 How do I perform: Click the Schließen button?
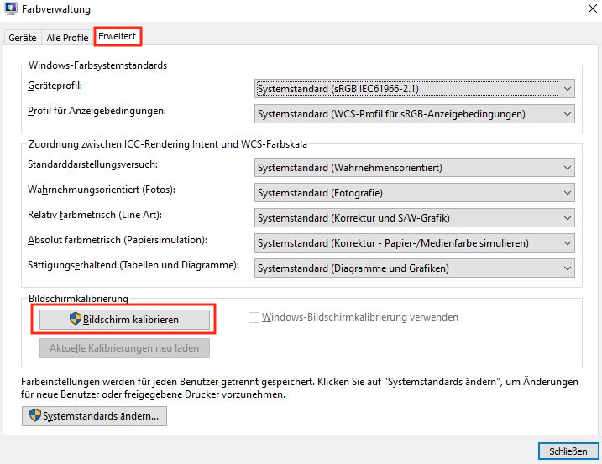[568, 451]
